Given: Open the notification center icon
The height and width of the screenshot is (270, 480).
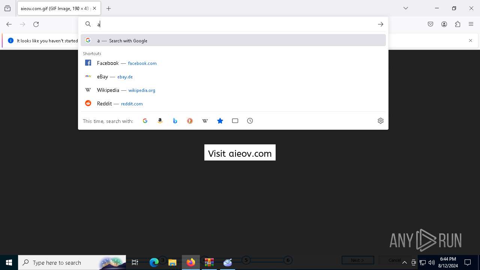Looking at the screenshot, I should point(468,262).
